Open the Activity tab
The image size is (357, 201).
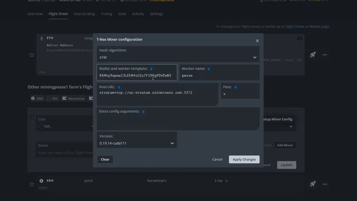pyautogui.click(x=138, y=14)
